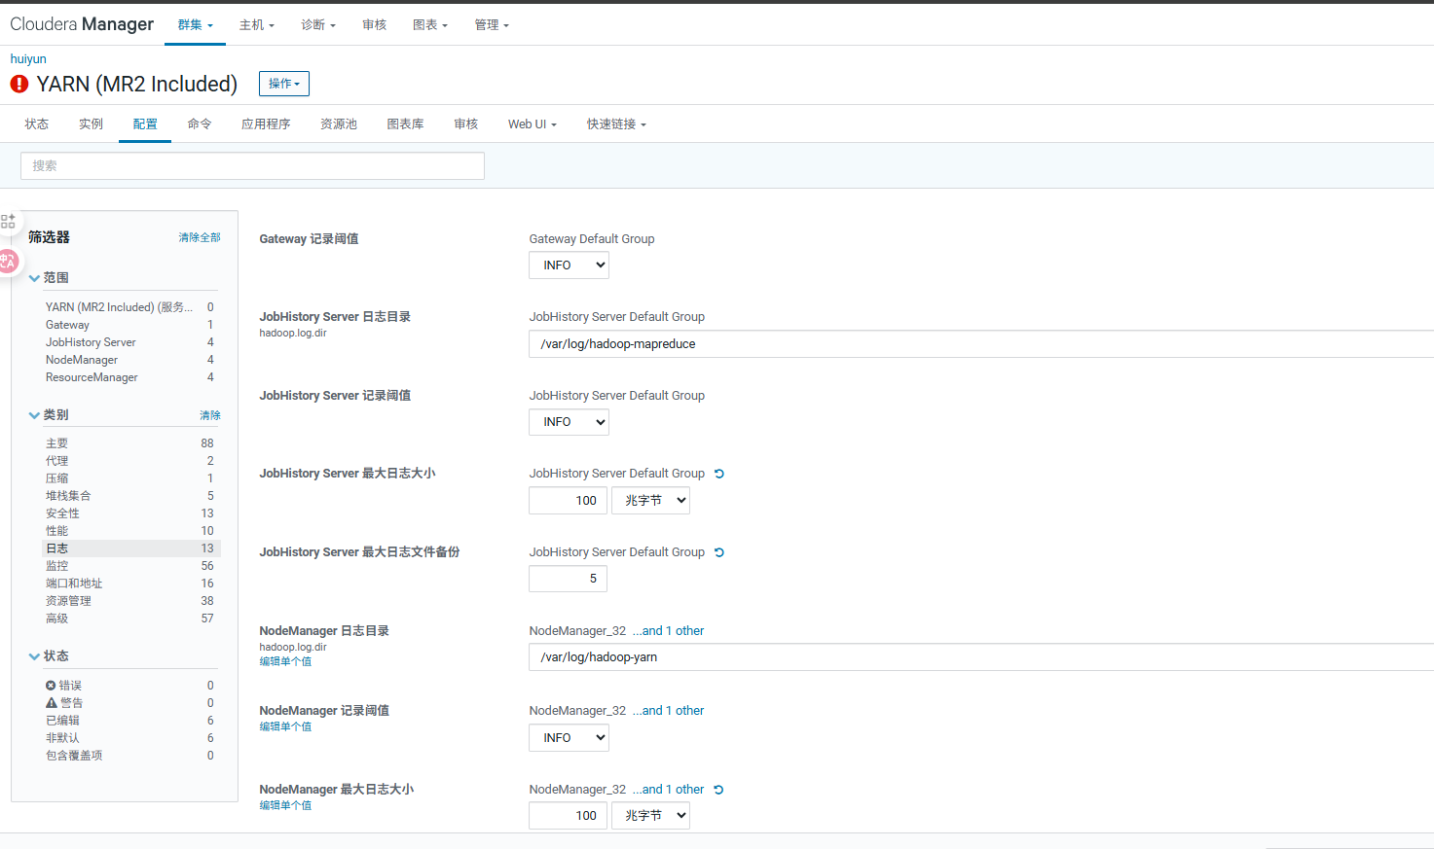Open the 群集 menu
The width and height of the screenshot is (1434, 849).
[x=195, y=25]
